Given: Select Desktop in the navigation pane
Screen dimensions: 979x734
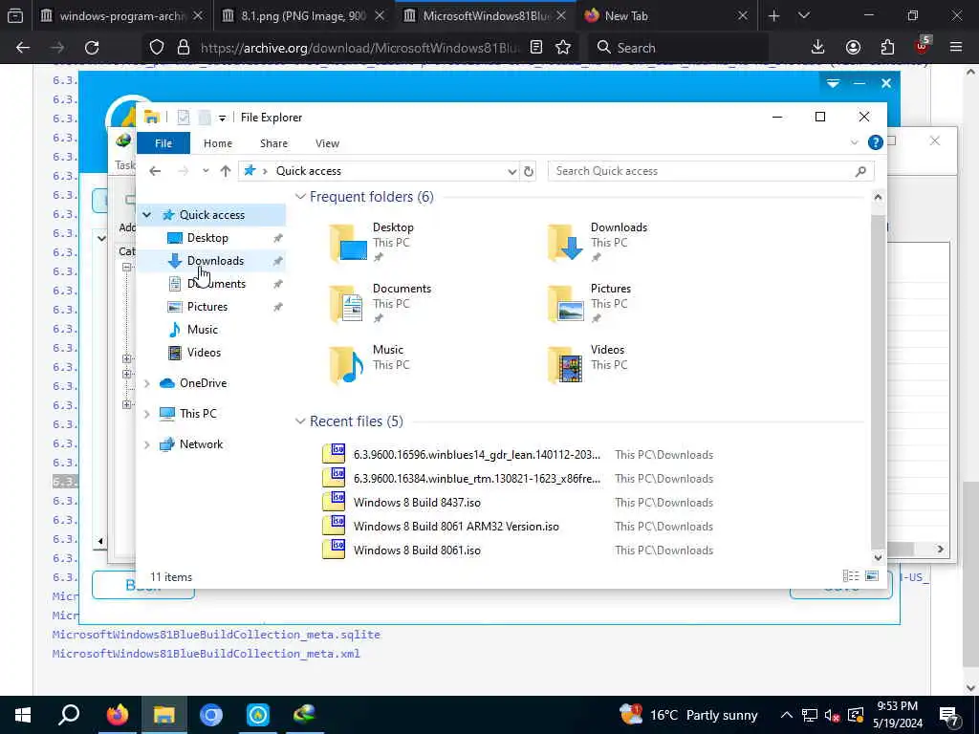Looking at the screenshot, I should 207,238.
